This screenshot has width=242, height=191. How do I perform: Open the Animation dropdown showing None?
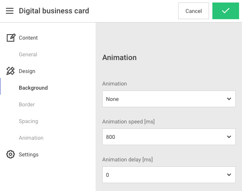(169, 99)
